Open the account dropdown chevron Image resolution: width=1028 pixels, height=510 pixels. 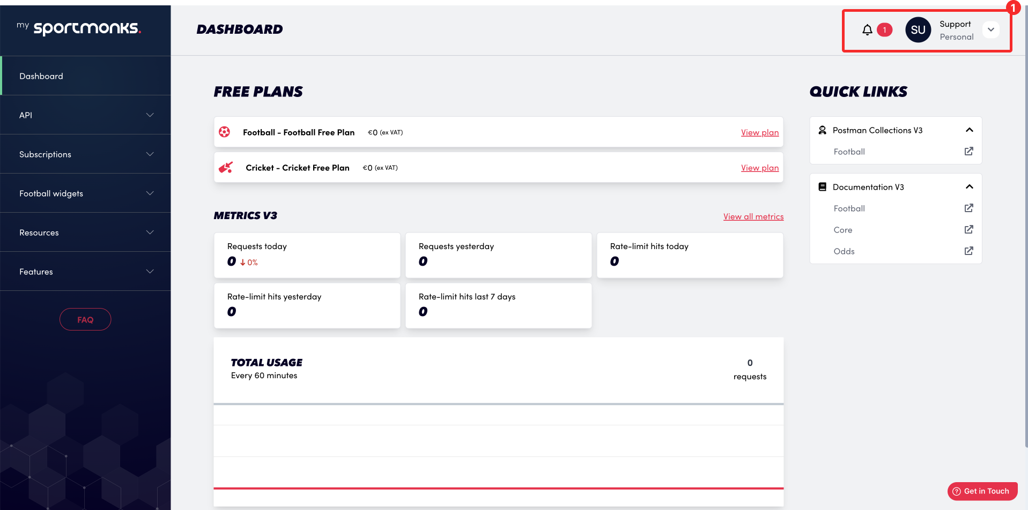tap(991, 30)
